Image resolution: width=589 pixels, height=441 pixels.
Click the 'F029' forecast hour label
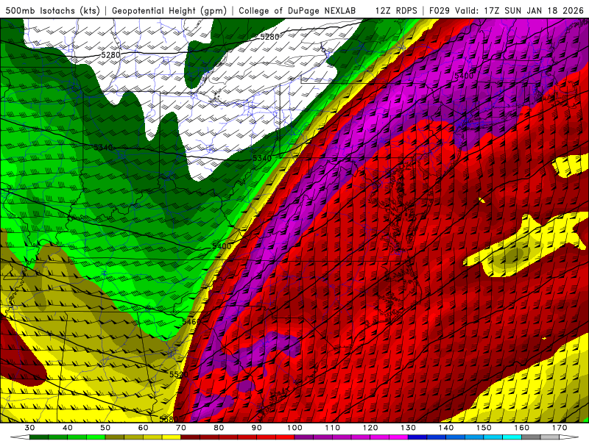tap(440, 11)
